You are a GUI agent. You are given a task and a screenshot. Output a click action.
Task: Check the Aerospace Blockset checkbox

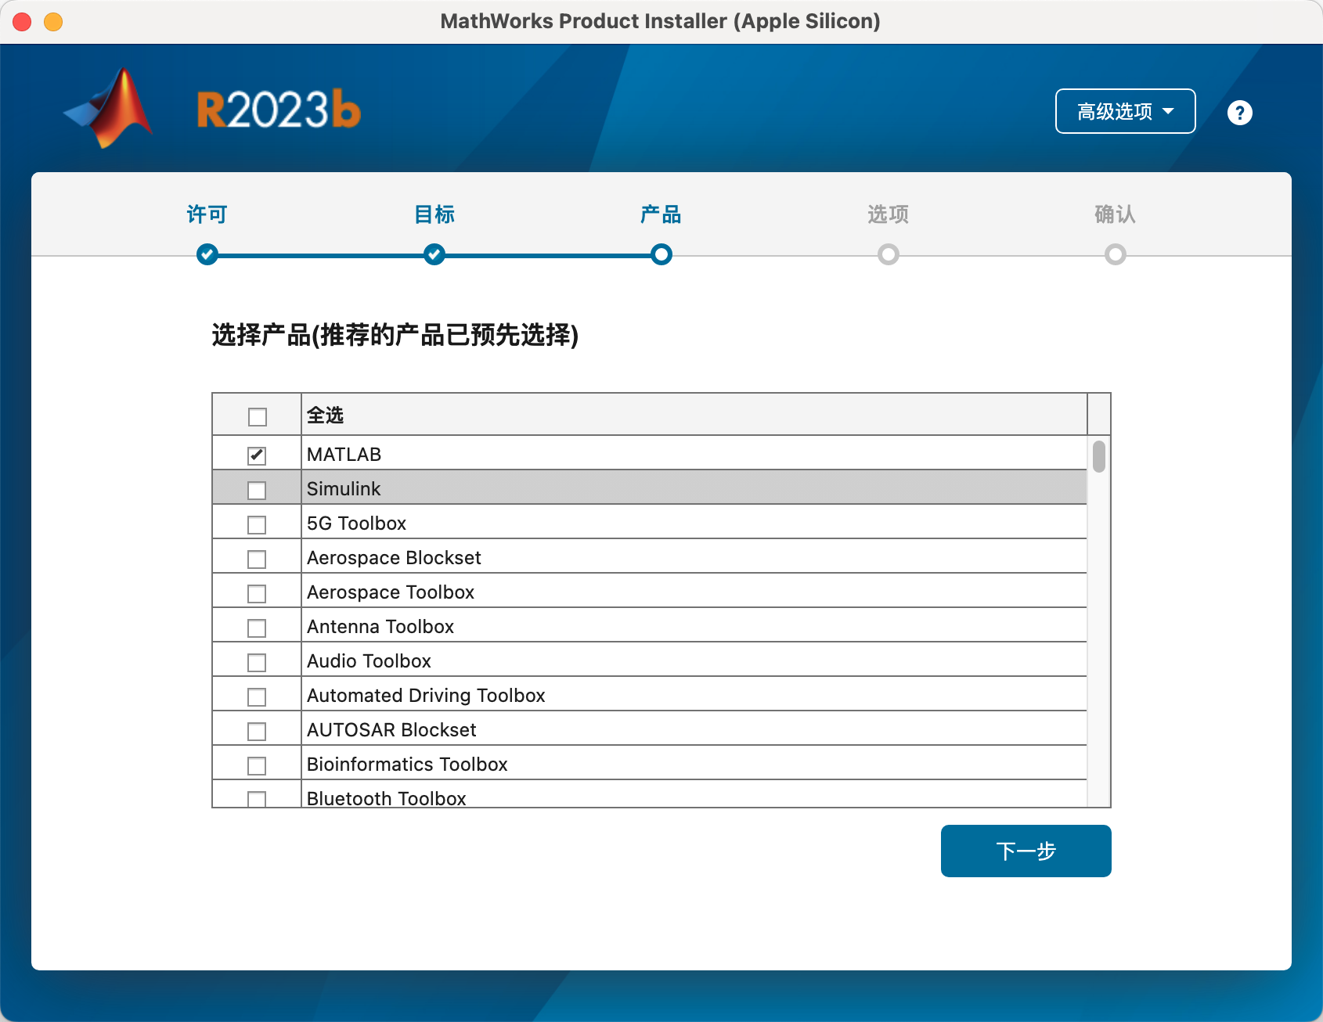pos(257,559)
